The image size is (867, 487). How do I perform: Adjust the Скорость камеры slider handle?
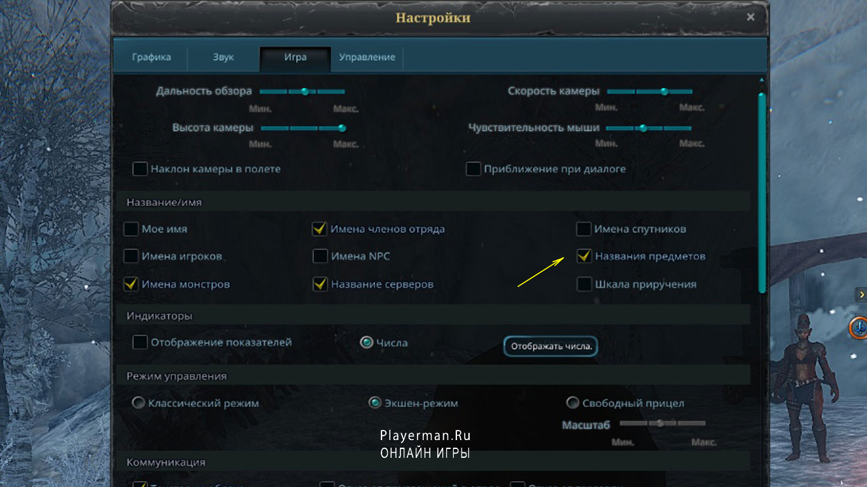[x=664, y=91]
